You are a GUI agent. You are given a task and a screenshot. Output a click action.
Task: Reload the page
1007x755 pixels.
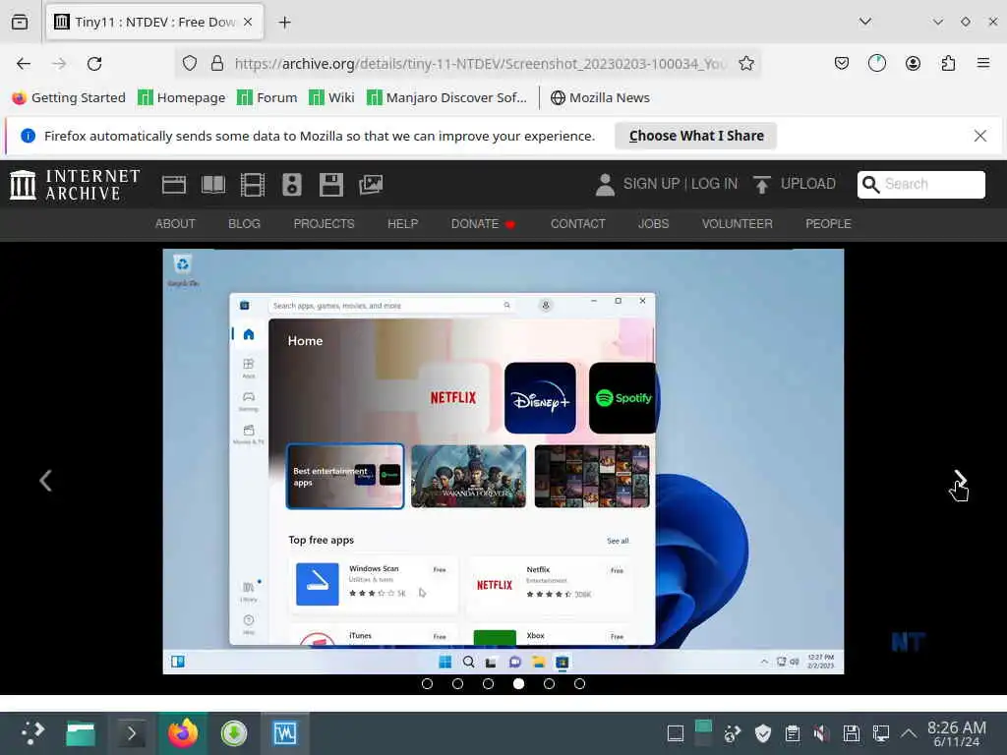click(94, 64)
